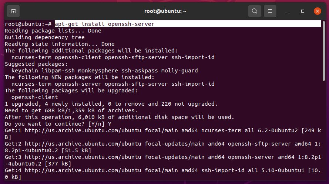
Task: Click the Get:2 openssh-sftp-server archive URL
Action: pyautogui.click(x=83, y=144)
